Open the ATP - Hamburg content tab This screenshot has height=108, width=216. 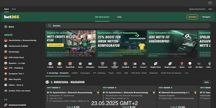point(99,73)
